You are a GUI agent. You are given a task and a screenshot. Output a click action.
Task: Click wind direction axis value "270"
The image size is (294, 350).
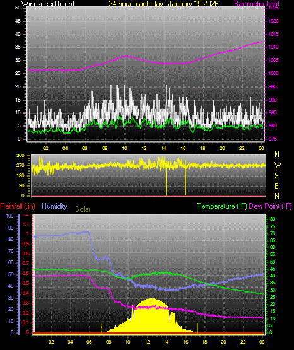20,166
